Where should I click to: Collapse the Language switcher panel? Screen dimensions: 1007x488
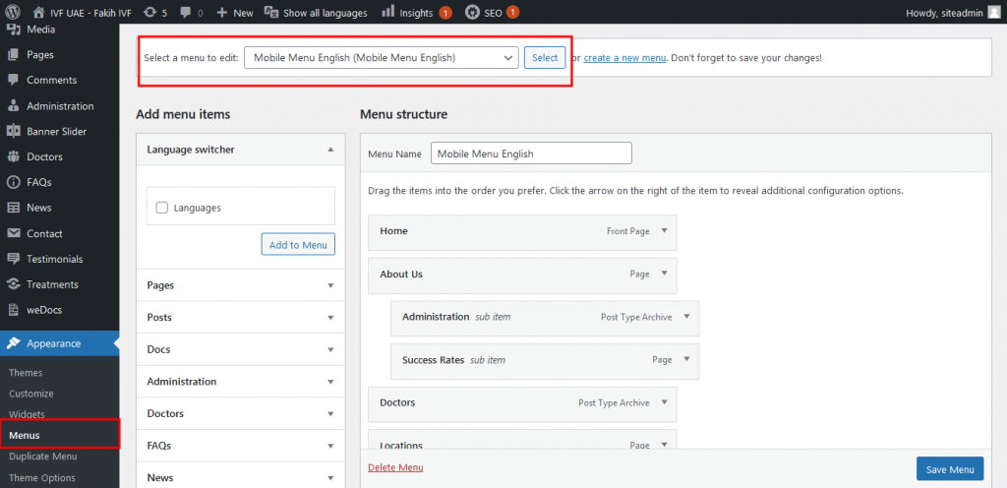pyautogui.click(x=329, y=150)
